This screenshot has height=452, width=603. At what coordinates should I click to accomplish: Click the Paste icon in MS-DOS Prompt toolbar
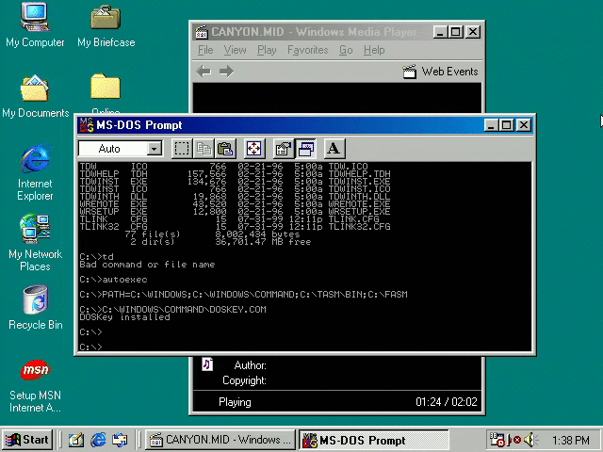click(225, 149)
